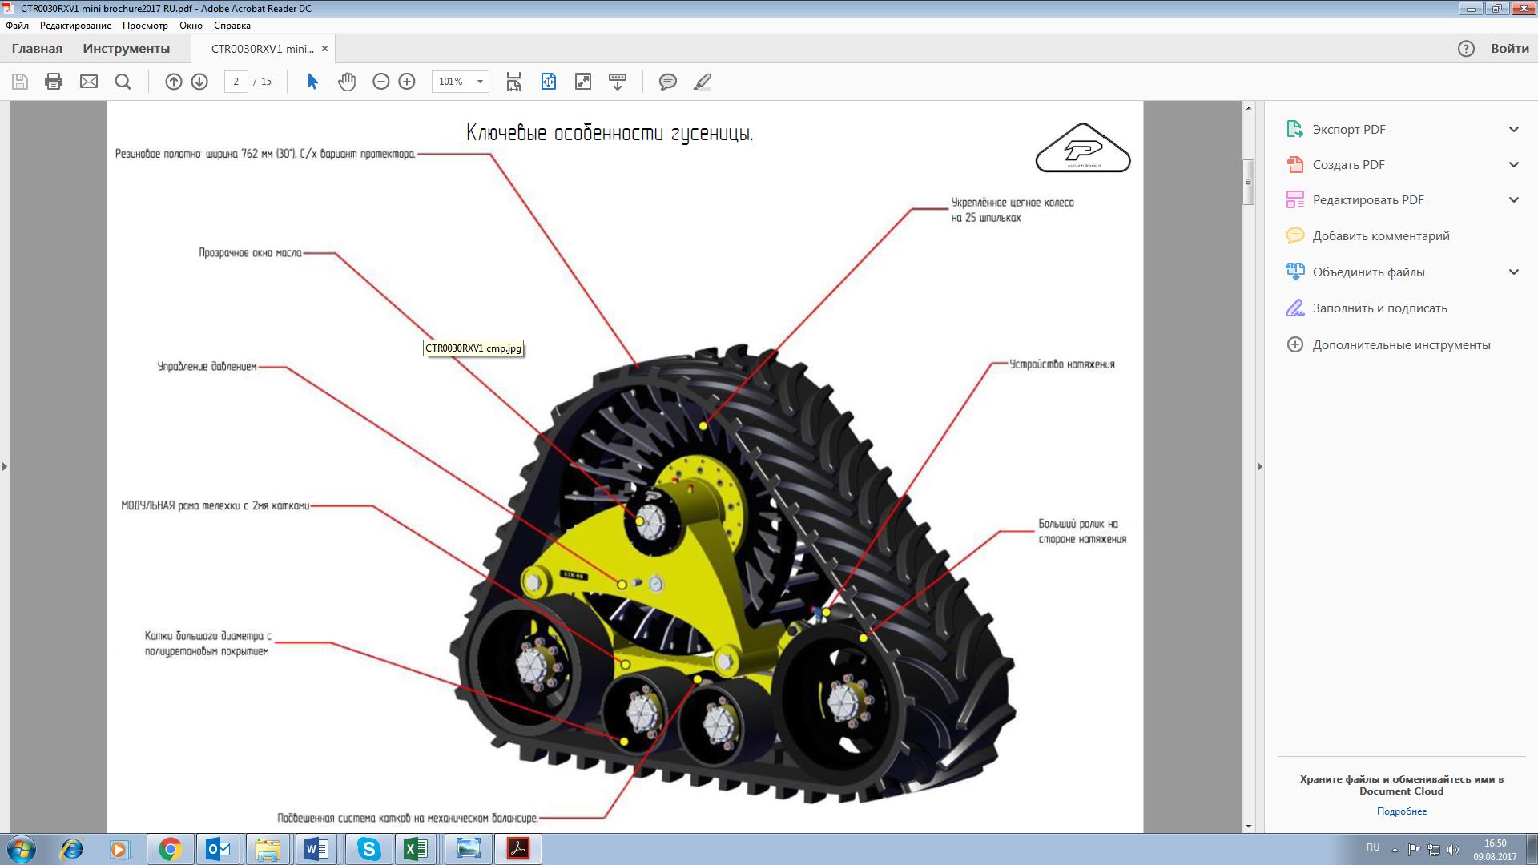Switch to the Главная tab
Screen dimensions: 1538x865
37,49
